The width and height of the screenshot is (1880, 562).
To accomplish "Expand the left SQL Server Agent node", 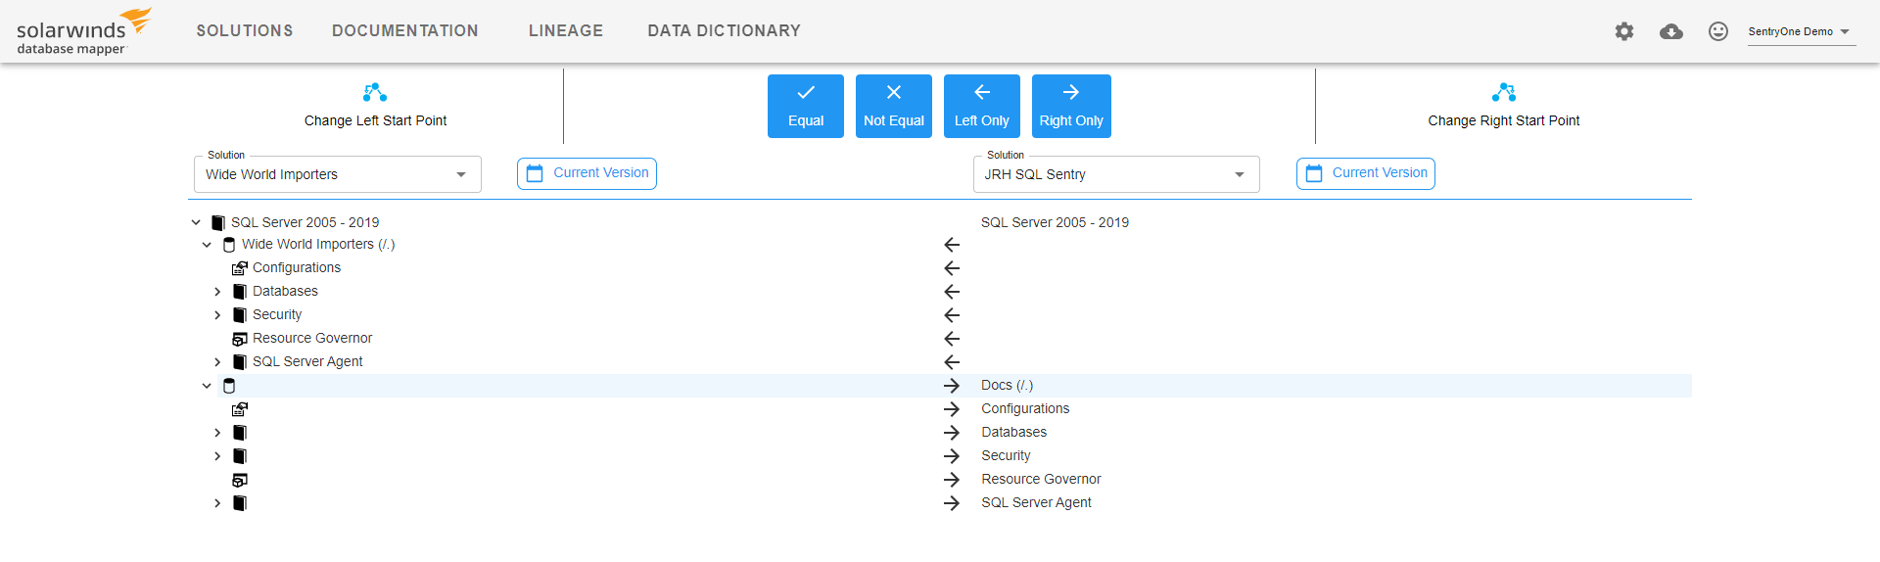I will pyautogui.click(x=217, y=362).
